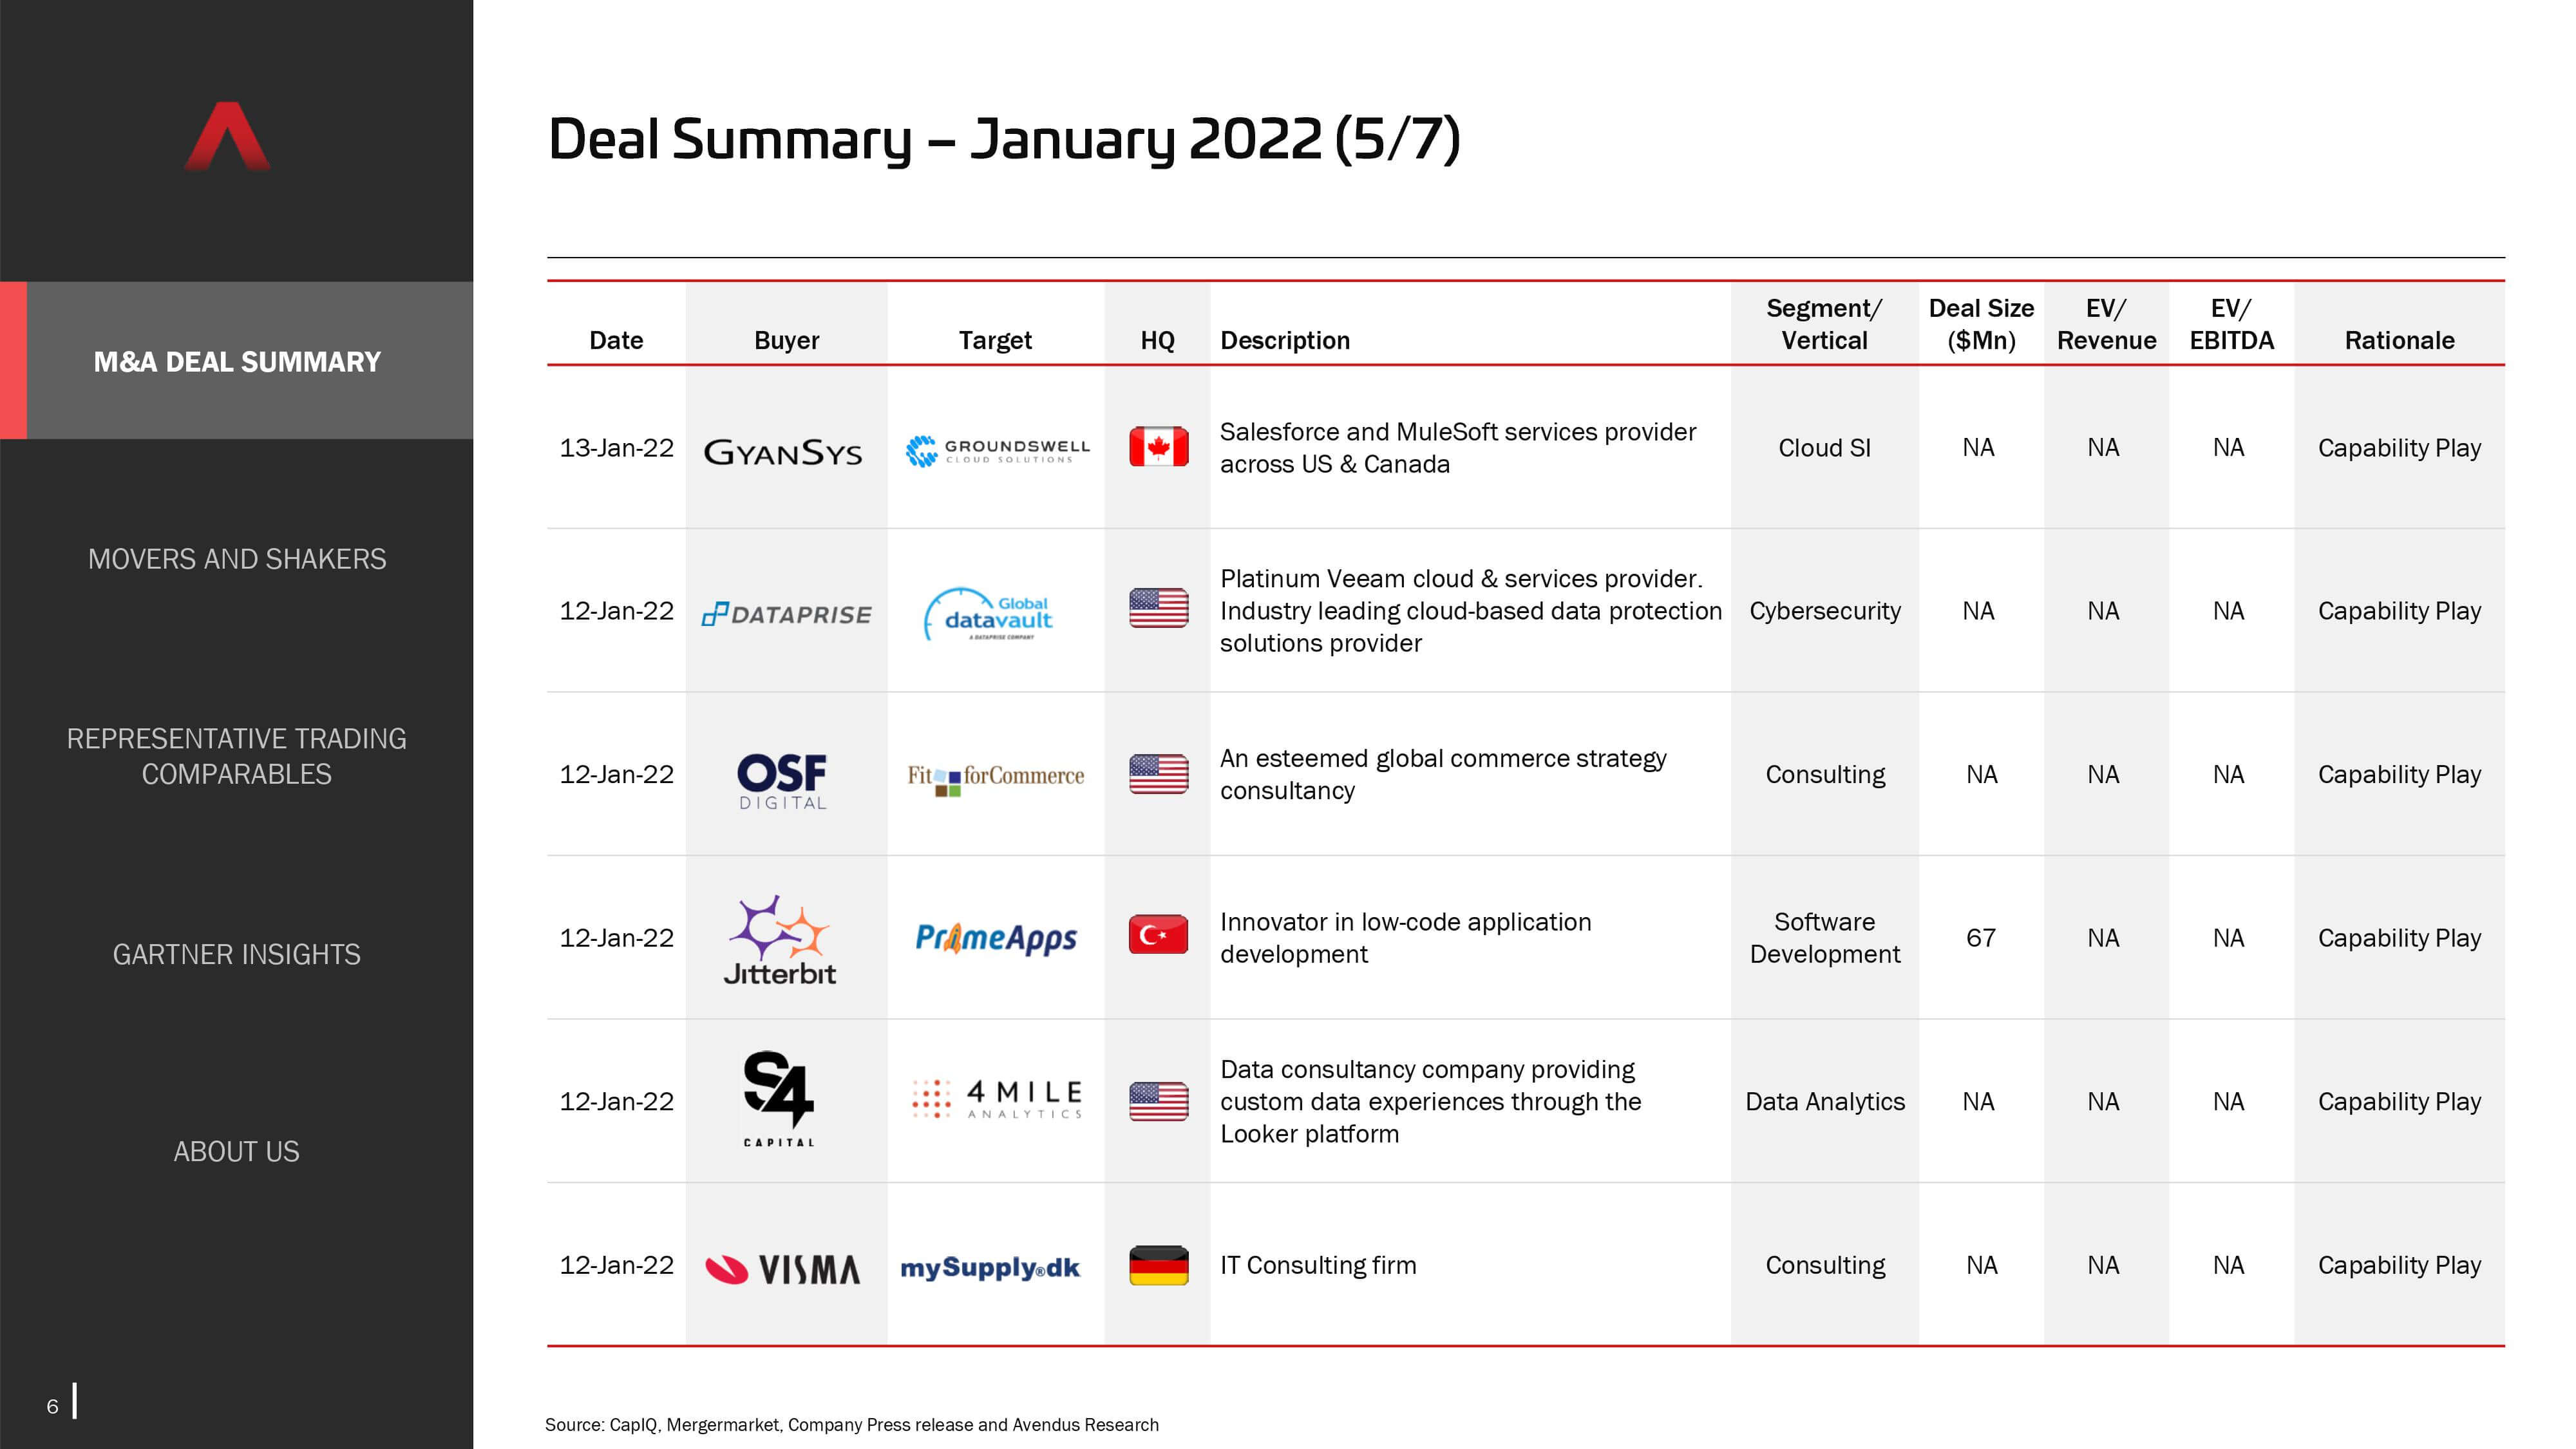The width and height of the screenshot is (2576, 1449).
Task: Click the Target column header
Action: tap(995, 340)
